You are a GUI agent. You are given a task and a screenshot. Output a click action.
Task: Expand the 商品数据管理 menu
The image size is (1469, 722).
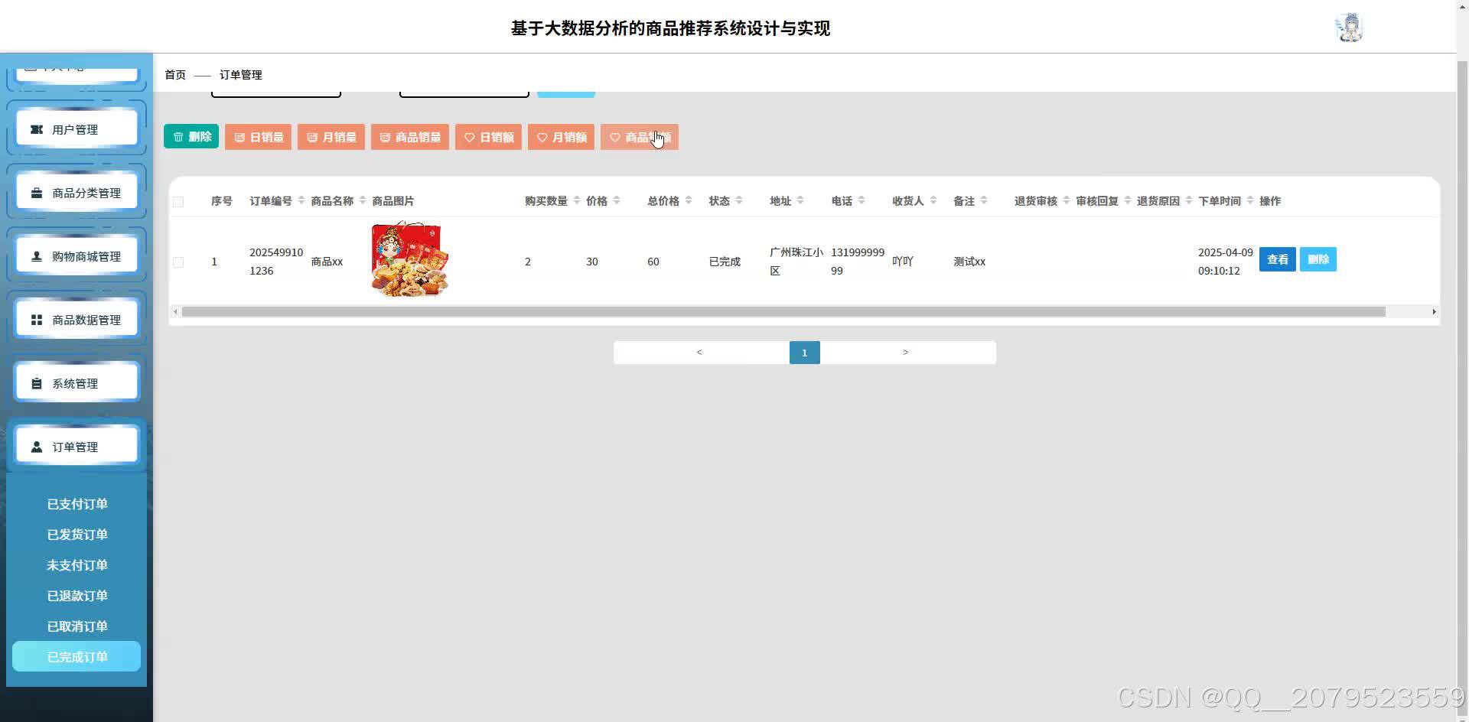click(77, 320)
